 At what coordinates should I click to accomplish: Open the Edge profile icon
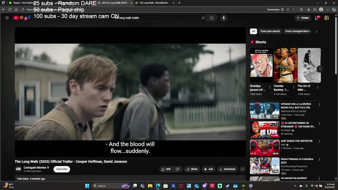tap(321, 9)
